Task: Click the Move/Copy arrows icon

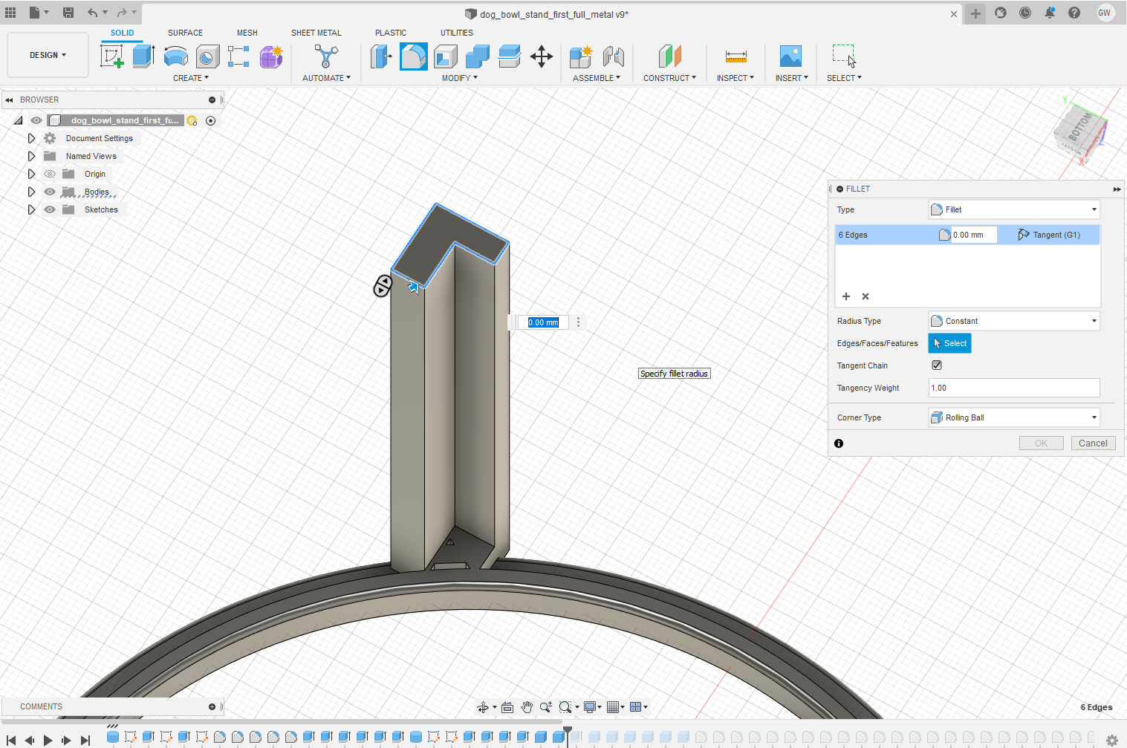Action: click(542, 56)
